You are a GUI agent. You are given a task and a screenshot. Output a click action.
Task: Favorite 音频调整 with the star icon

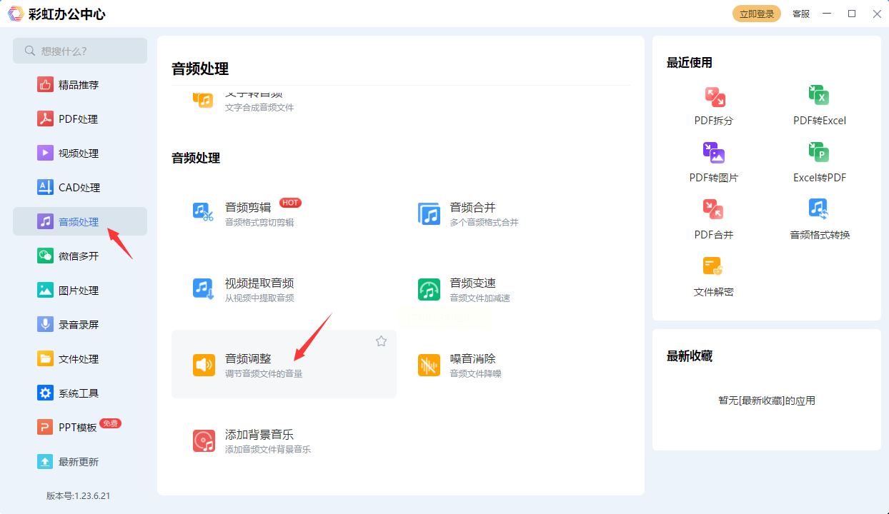(381, 341)
